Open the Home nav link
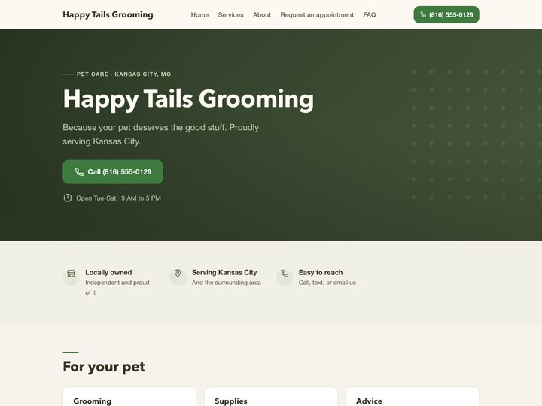Screen dimensions: 542x406 pos(199,15)
